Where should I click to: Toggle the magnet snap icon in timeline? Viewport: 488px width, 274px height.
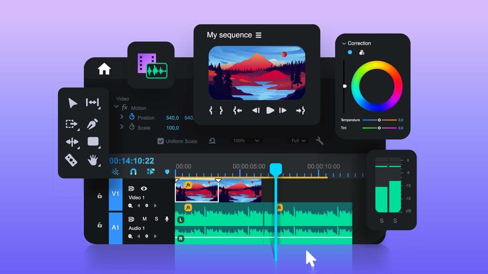(x=133, y=172)
